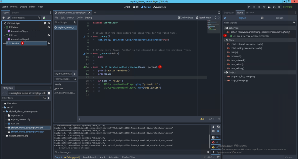Run a specific scene icon
This screenshot has width=298, height=159.
click(x=274, y=7)
